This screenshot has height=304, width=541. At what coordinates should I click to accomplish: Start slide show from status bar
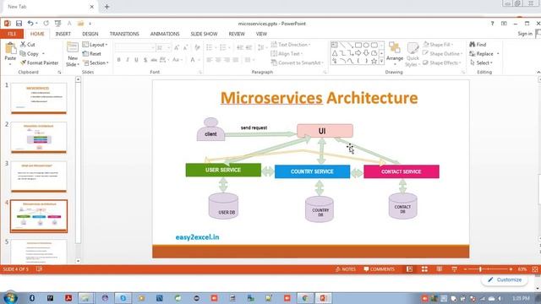pyautogui.click(x=454, y=269)
